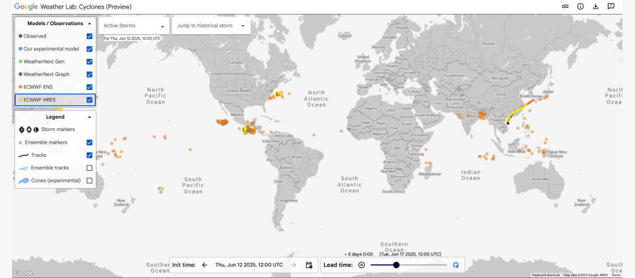Click the green ensemble markers in South Pacific

(161, 189)
